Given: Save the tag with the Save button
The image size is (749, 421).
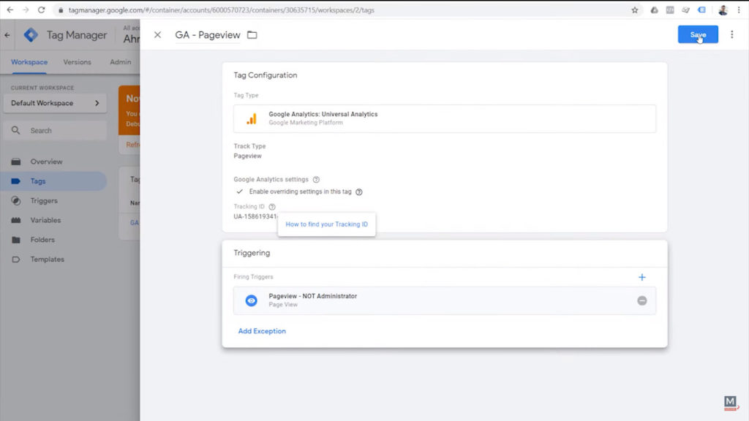Looking at the screenshot, I should [697, 34].
